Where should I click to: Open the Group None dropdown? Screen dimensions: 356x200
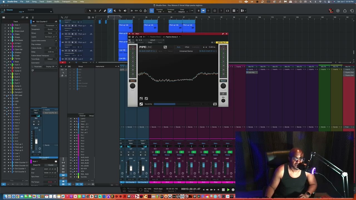click(x=51, y=33)
